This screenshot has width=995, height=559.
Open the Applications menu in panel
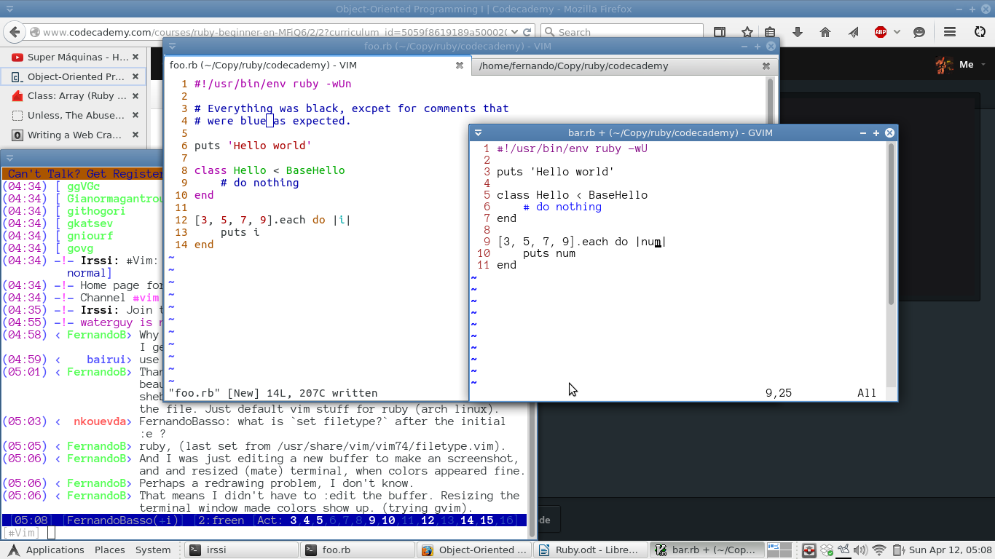55,550
